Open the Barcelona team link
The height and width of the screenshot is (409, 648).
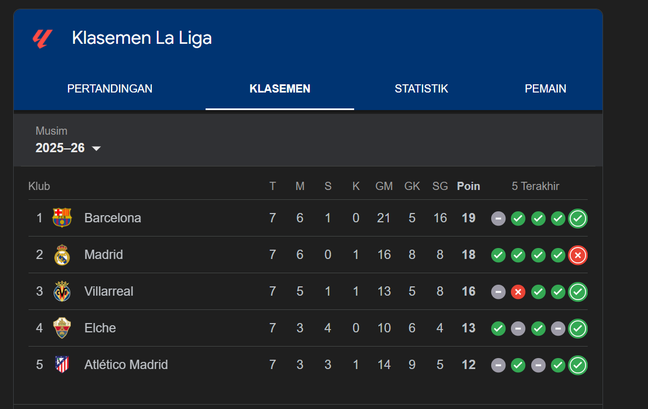pos(112,218)
